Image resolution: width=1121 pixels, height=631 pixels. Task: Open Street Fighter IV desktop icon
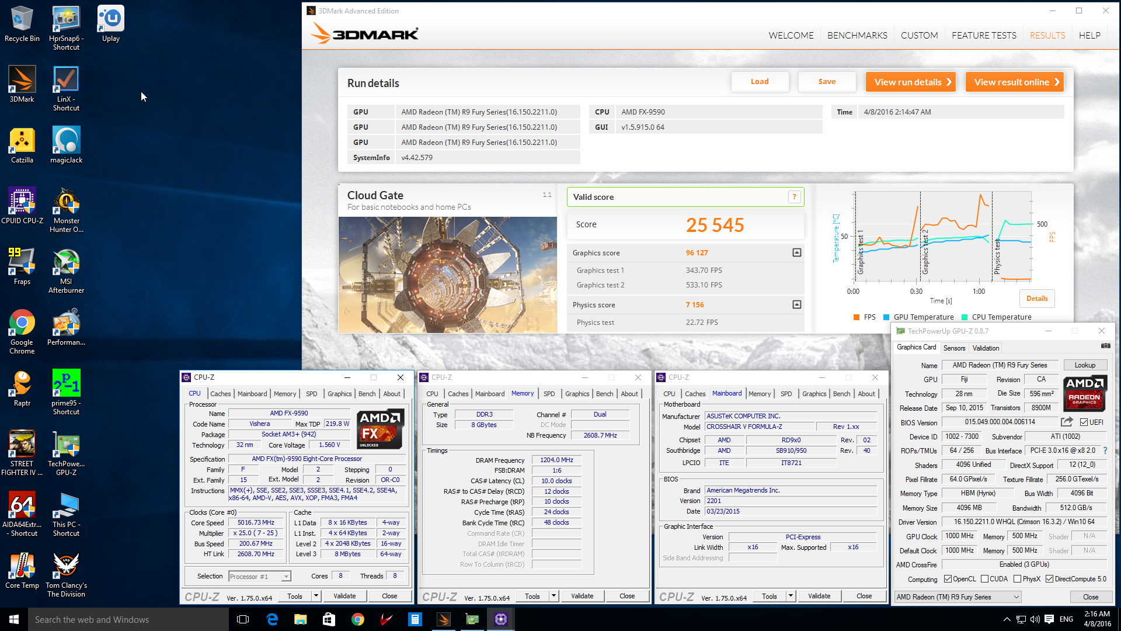pyautogui.click(x=22, y=453)
